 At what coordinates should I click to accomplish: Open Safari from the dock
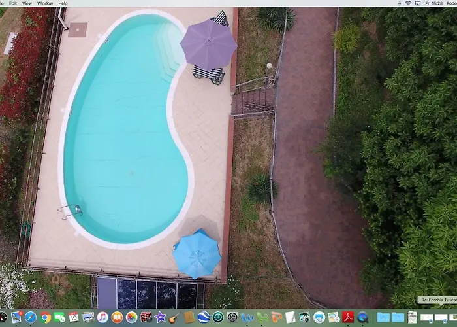[x=31, y=318]
